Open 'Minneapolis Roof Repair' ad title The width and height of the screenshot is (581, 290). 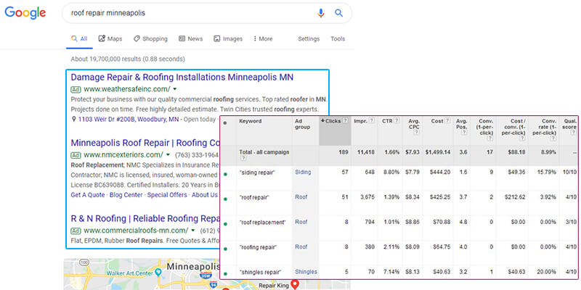pos(145,143)
